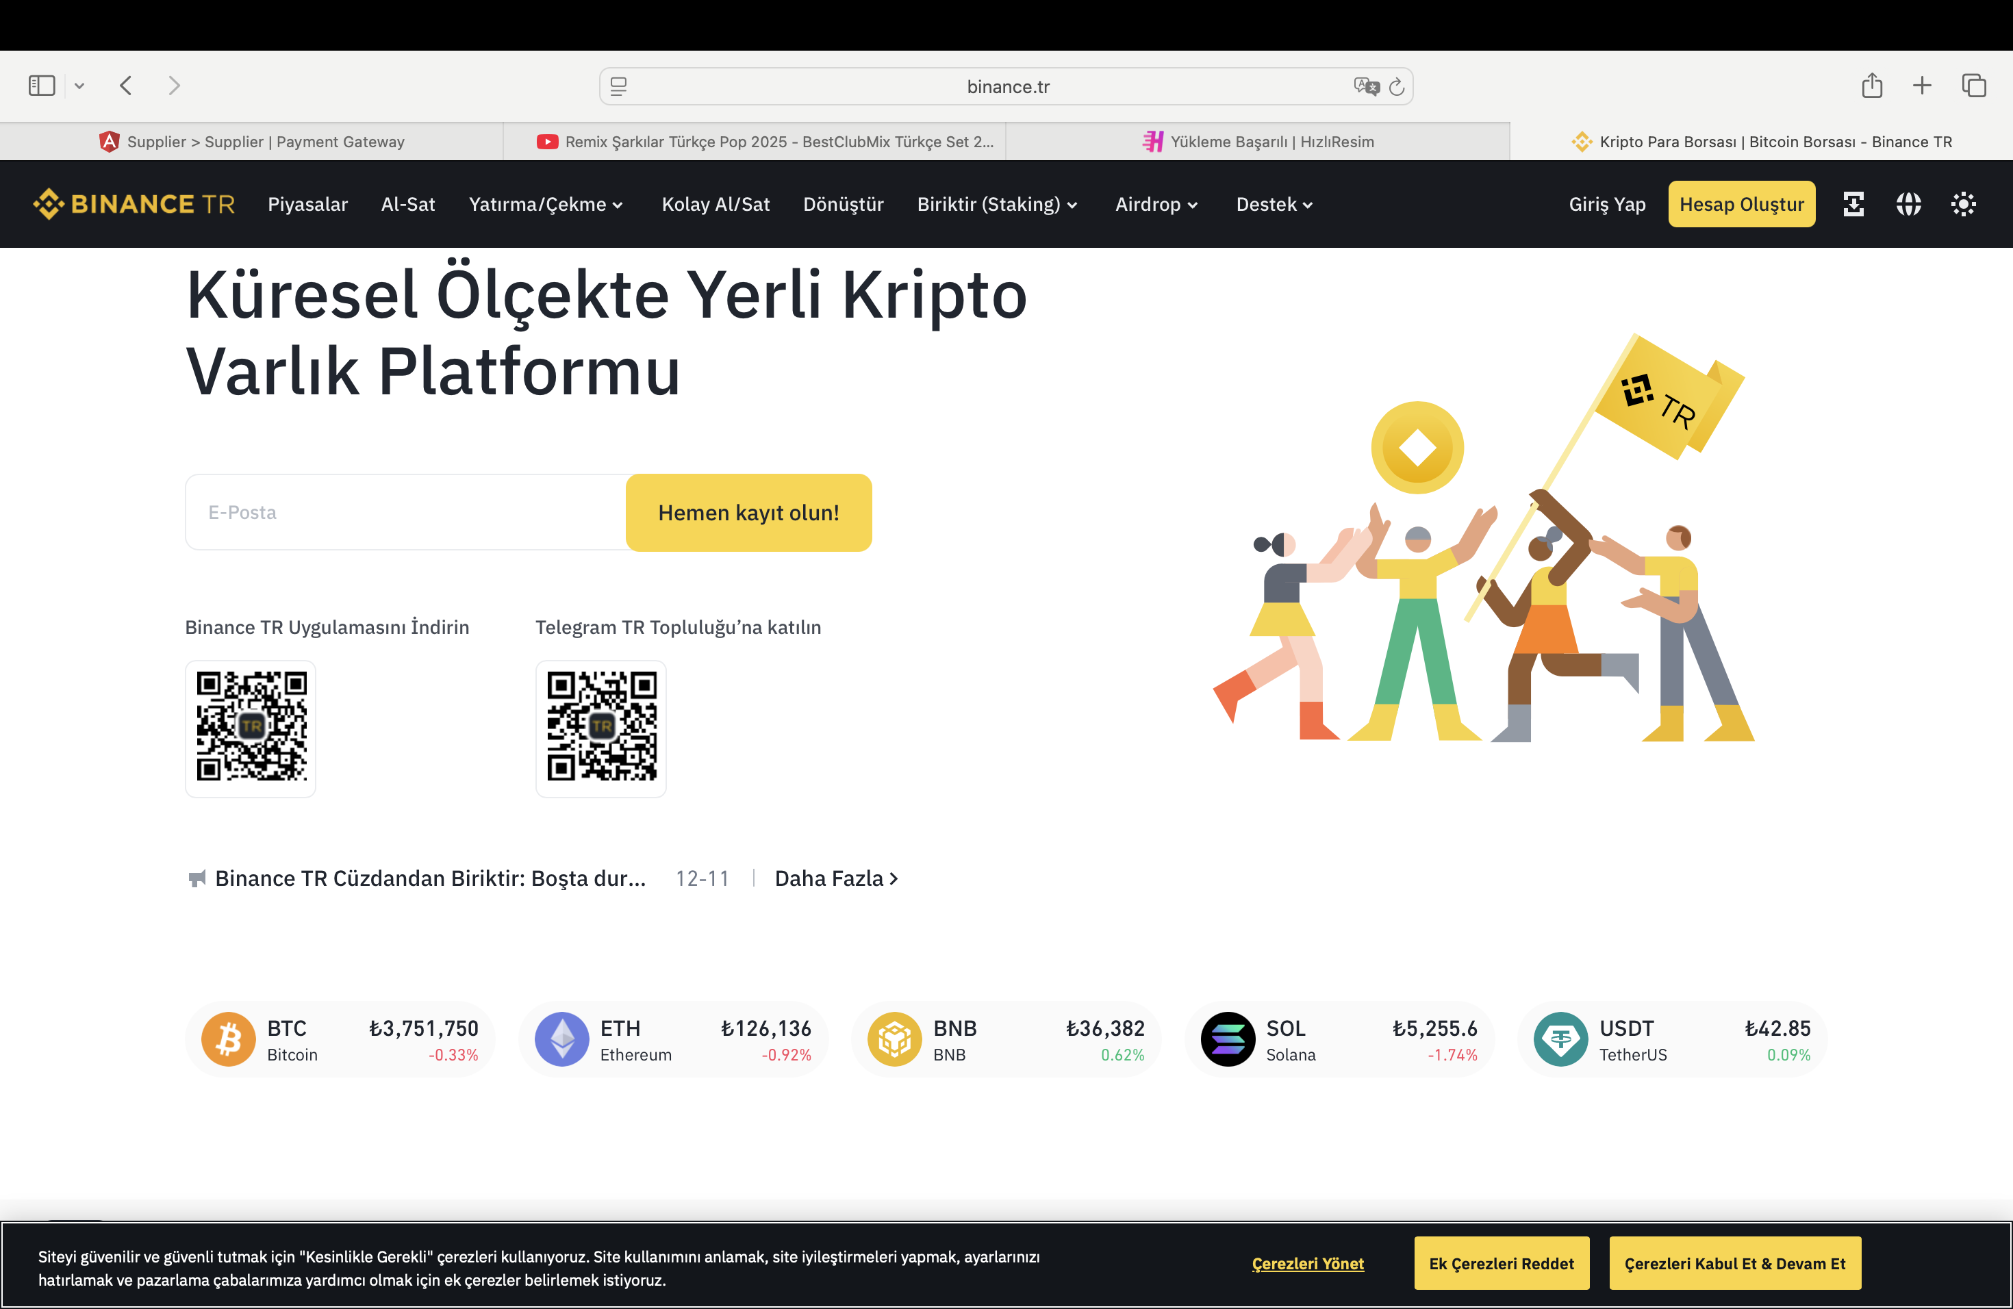The width and height of the screenshot is (2013, 1309).
Task: Click the translate icon in address bar
Action: tap(1366, 86)
